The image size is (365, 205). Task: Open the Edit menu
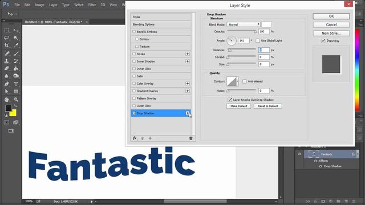(x=27, y=5)
